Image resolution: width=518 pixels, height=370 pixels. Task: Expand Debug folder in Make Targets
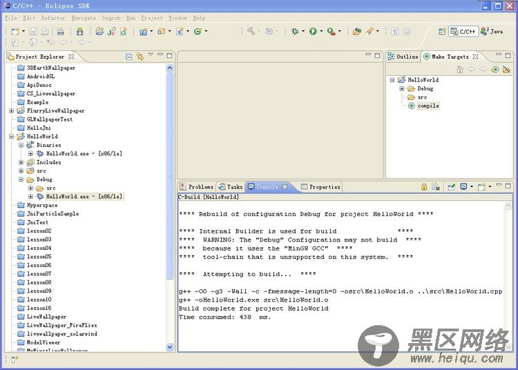402,88
